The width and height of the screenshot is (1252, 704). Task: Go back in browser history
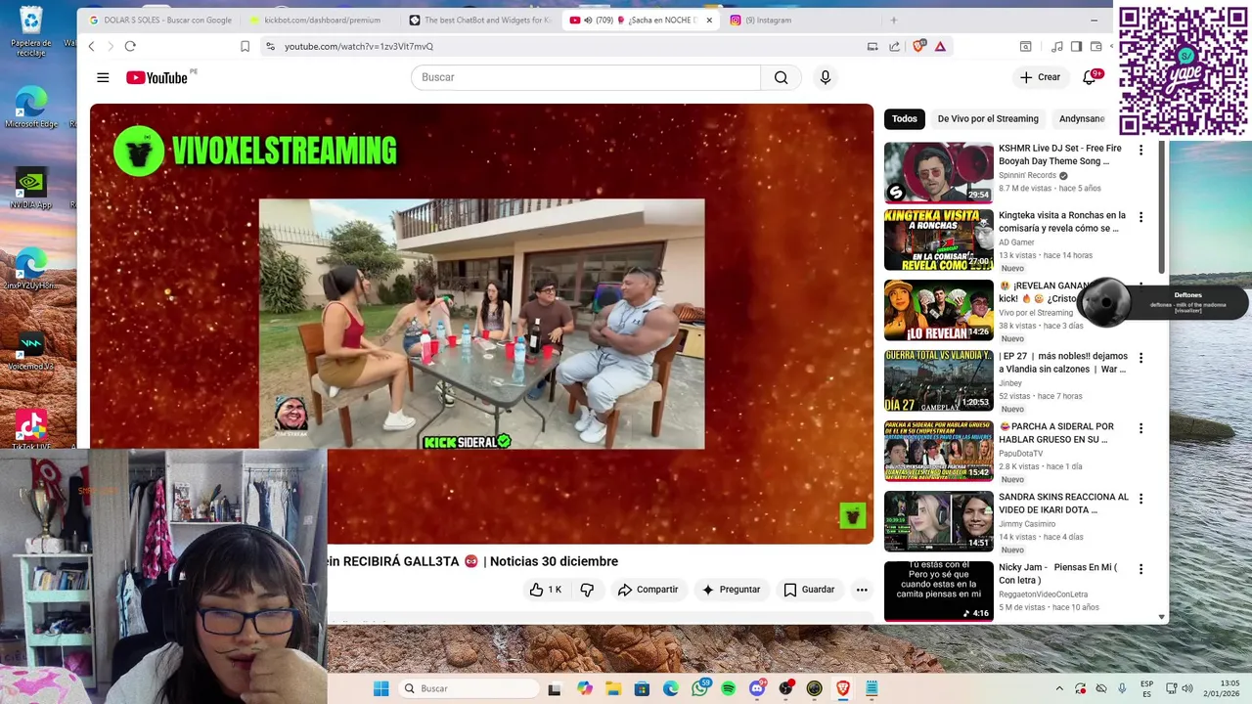(x=91, y=46)
